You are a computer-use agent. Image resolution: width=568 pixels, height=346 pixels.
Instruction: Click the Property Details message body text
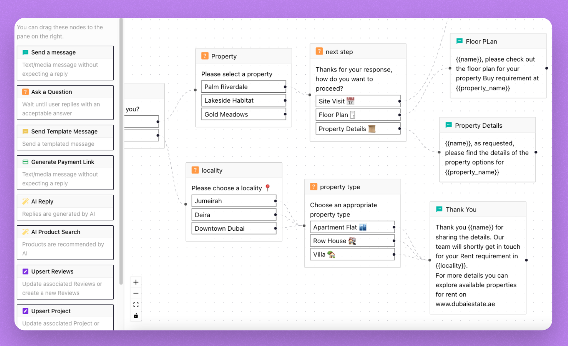point(487,157)
